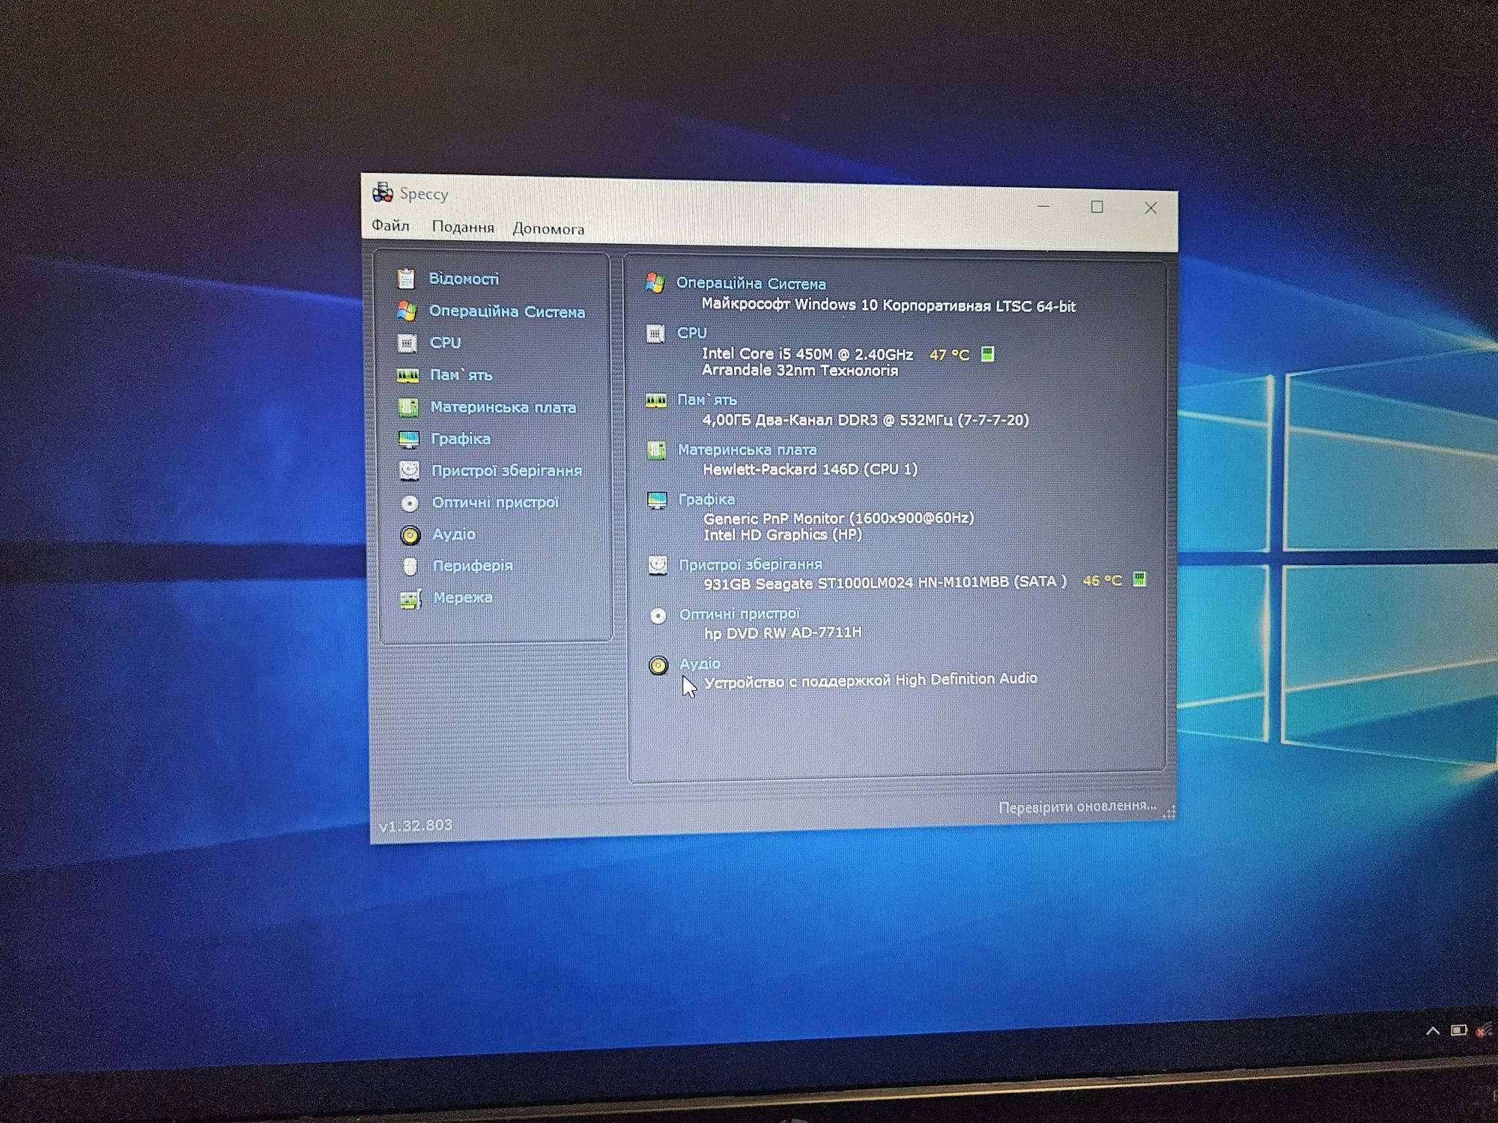Screen dimensions: 1498x1123
Task: Click motherboard icon in summary panel
Action: click(656, 450)
